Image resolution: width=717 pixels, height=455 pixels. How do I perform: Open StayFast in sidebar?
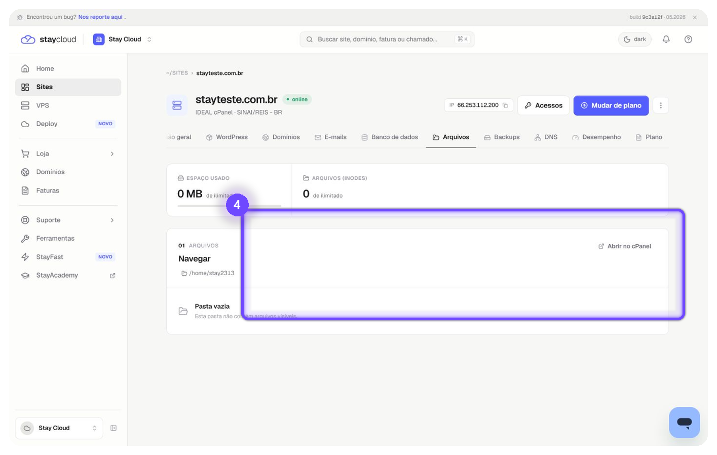pos(68,257)
